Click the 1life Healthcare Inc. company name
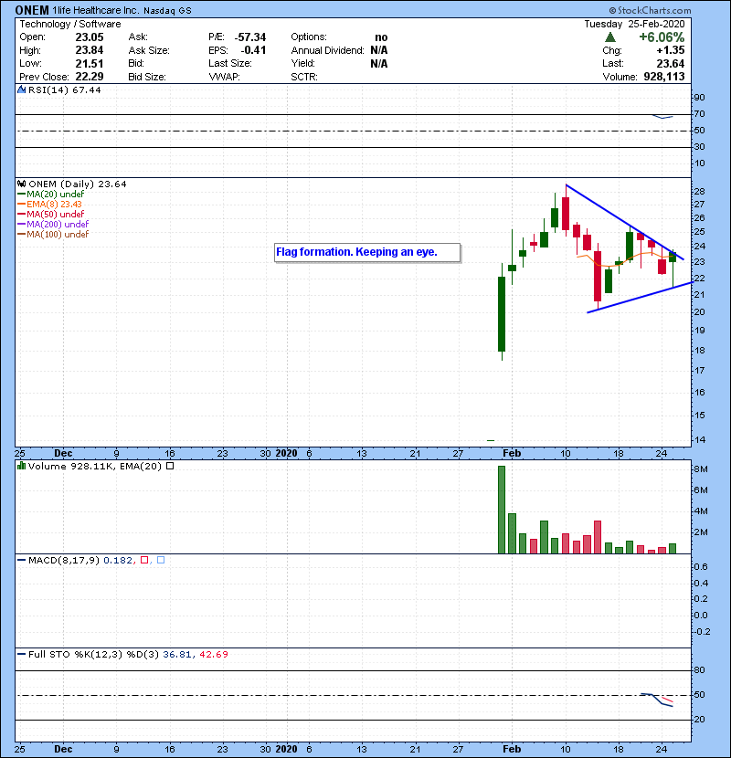This screenshot has height=758, width=731. pyautogui.click(x=96, y=10)
